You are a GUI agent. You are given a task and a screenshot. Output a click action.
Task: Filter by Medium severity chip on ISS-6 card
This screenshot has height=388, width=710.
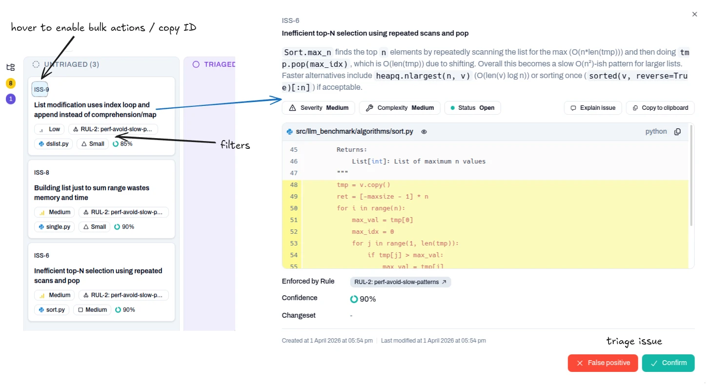tap(54, 295)
